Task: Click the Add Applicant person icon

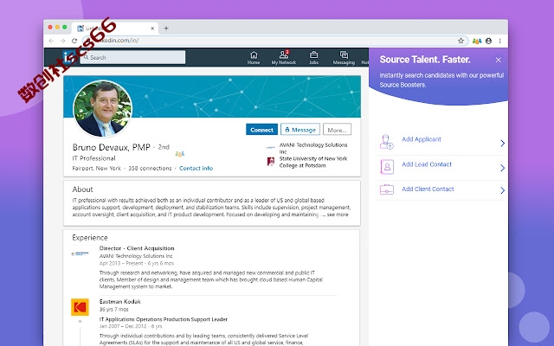Action: pyautogui.click(x=387, y=142)
